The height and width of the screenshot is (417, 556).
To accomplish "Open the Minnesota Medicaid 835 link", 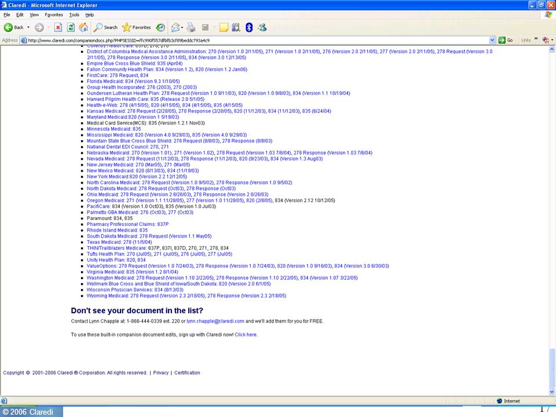I will [x=114, y=129].
